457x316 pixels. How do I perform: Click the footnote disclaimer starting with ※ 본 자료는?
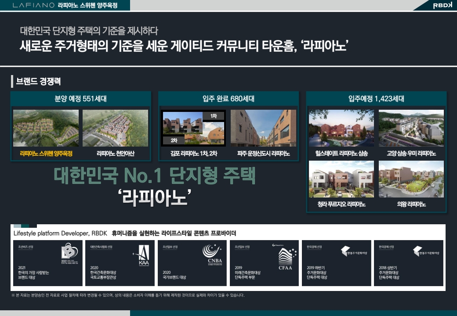(x=128, y=295)
